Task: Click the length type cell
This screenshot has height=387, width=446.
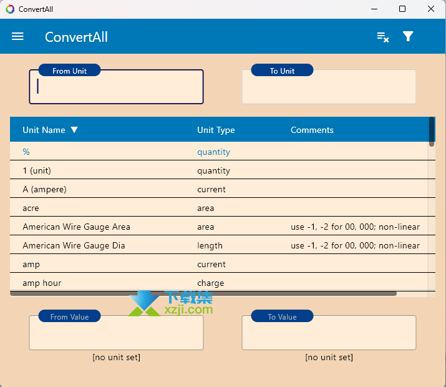Action: pyautogui.click(x=210, y=245)
